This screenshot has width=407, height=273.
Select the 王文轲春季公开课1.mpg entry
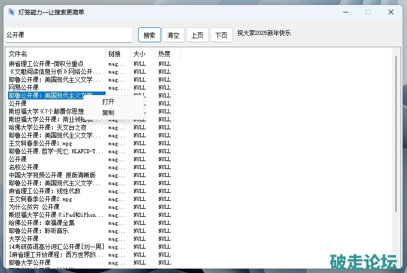coord(40,143)
